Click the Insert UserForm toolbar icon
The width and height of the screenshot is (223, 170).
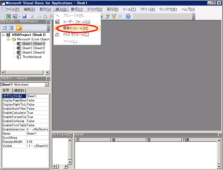pos(15,16)
